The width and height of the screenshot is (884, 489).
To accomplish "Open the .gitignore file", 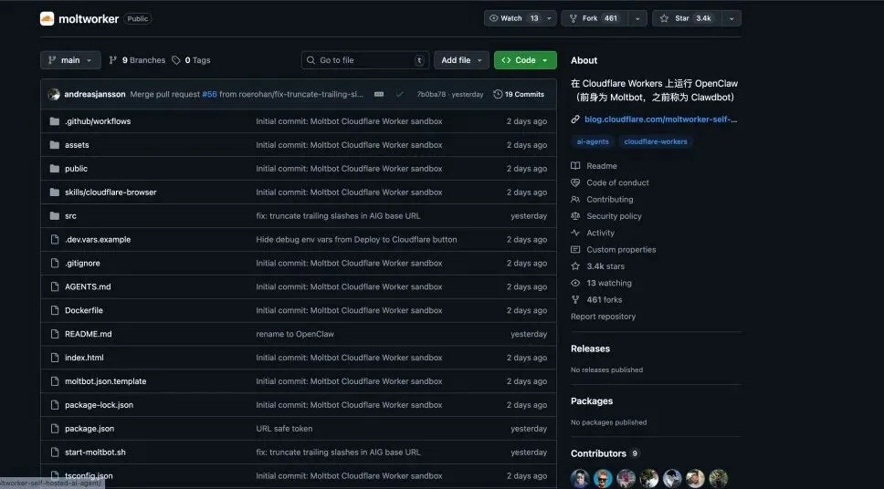I will click(x=82, y=263).
